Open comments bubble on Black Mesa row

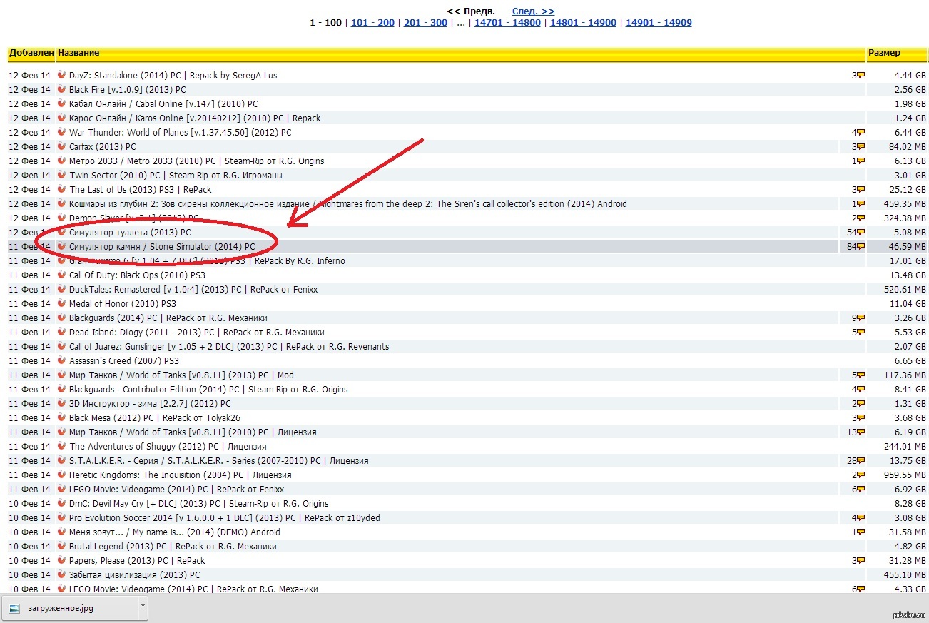click(x=861, y=418)
